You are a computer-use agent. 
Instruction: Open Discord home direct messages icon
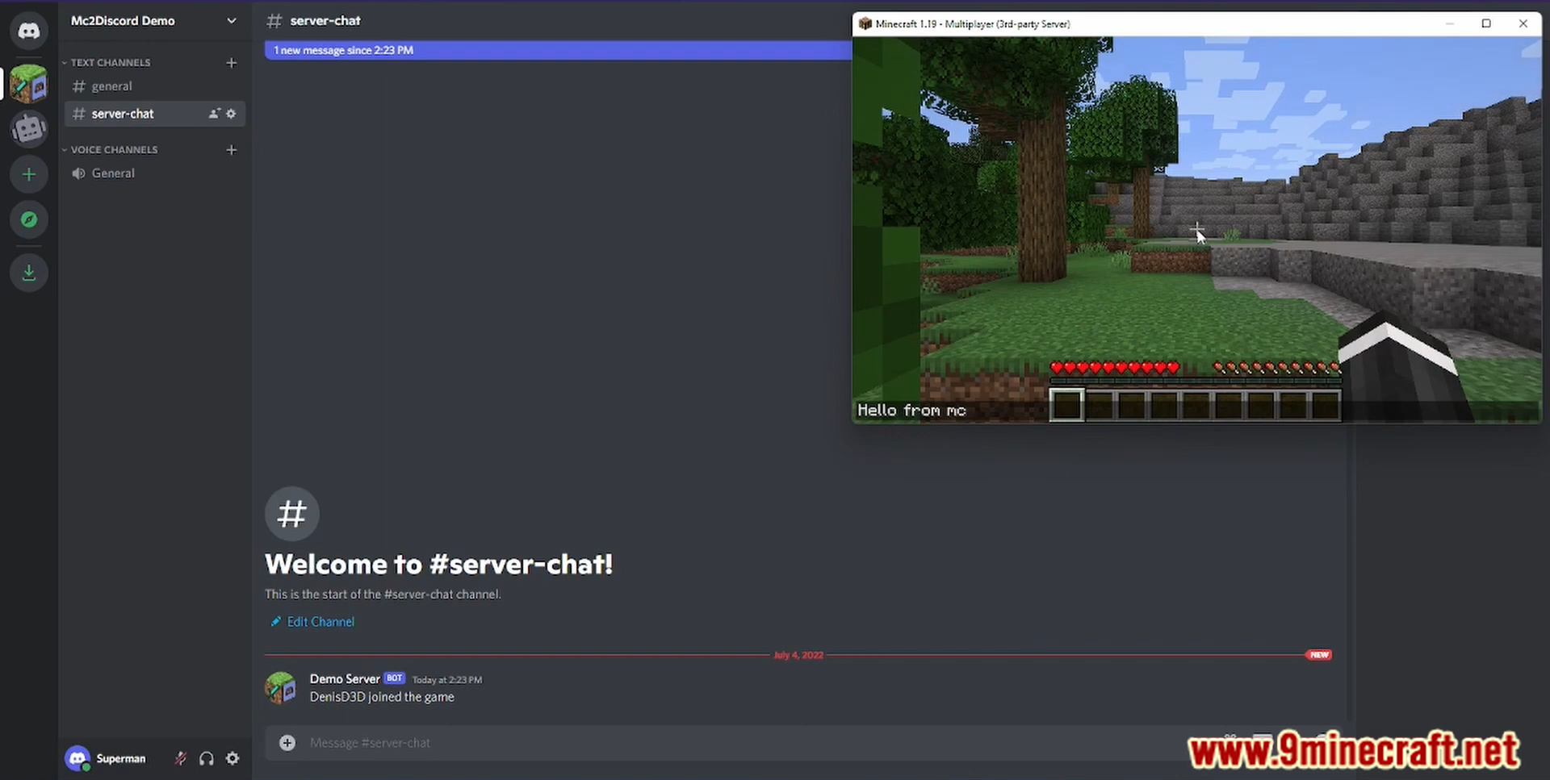[29, 31]
